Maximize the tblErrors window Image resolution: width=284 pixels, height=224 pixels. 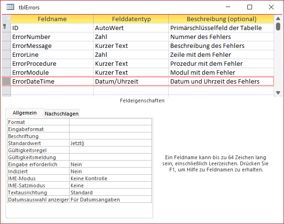tap(250, 7)
